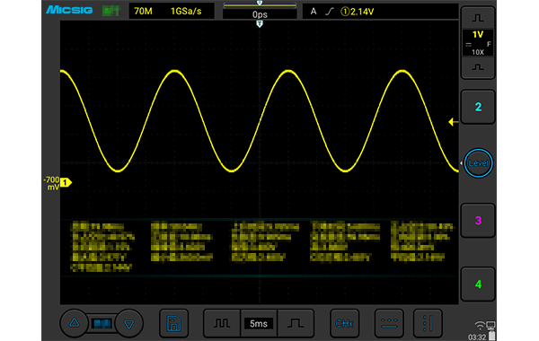Select the CHx channel menu button
Screen dimensions: 539x341
pos(344,323)
